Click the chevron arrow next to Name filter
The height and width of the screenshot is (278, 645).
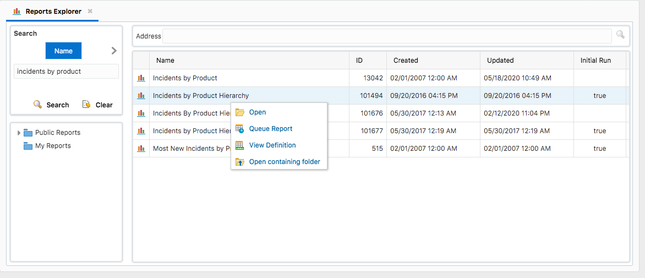[x=114, y=51]
